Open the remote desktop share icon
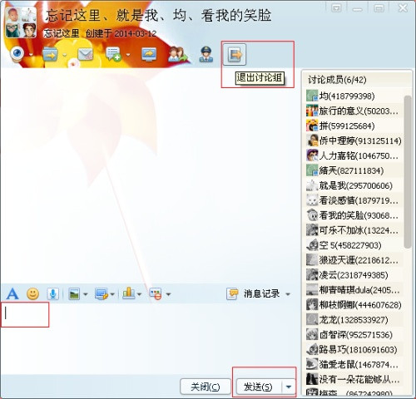The image size is (416, 399). click(149, 54)
